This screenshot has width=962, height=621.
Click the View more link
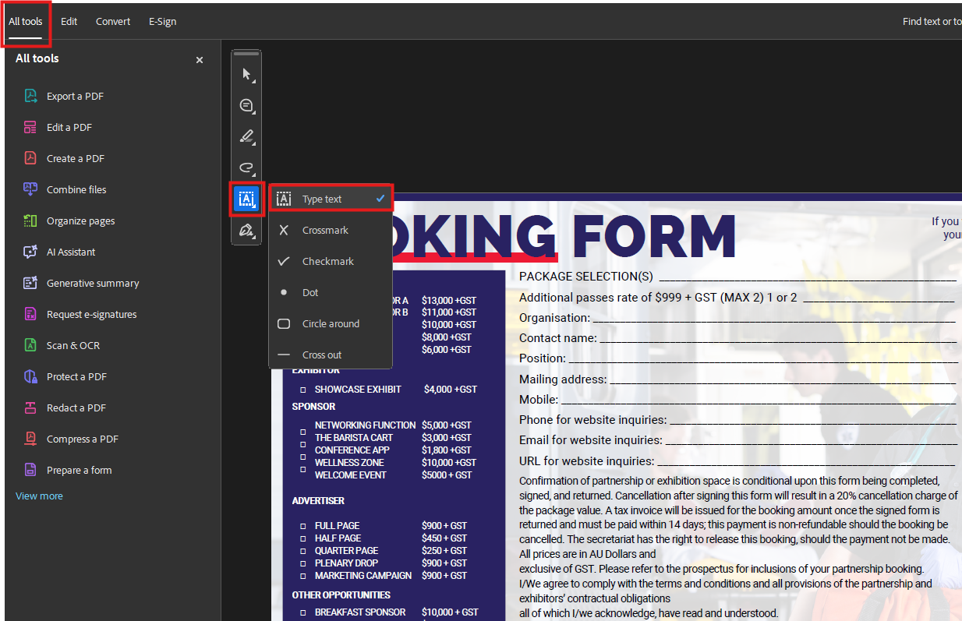pyautogui.click(x=39, y=496)
